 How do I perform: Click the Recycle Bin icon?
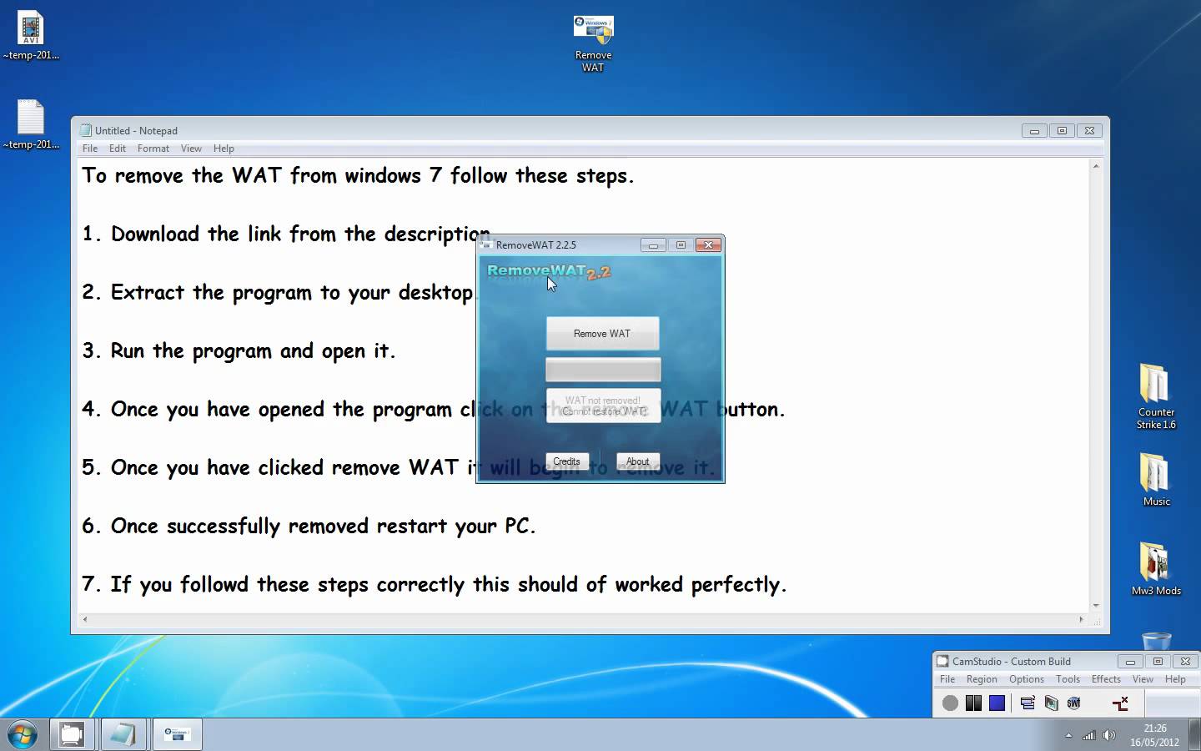pyautogui.click(x=1156, y=641)
